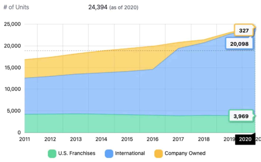
Task: Click the "(as of 2020)" caption text
Action: [x=124, y=8]
